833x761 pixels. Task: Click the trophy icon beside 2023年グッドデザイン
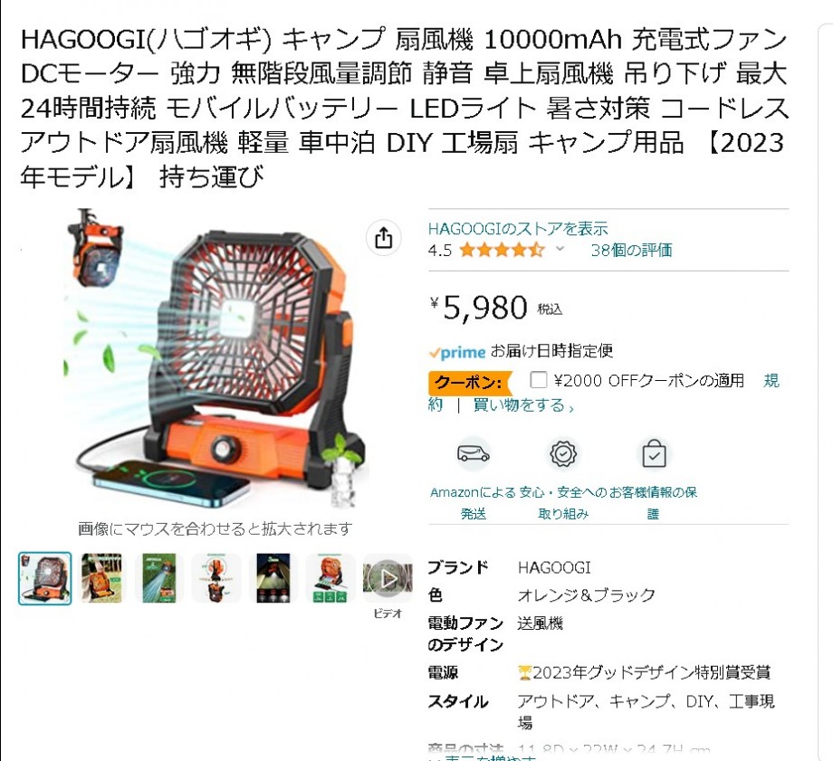(x=524, y=673)
